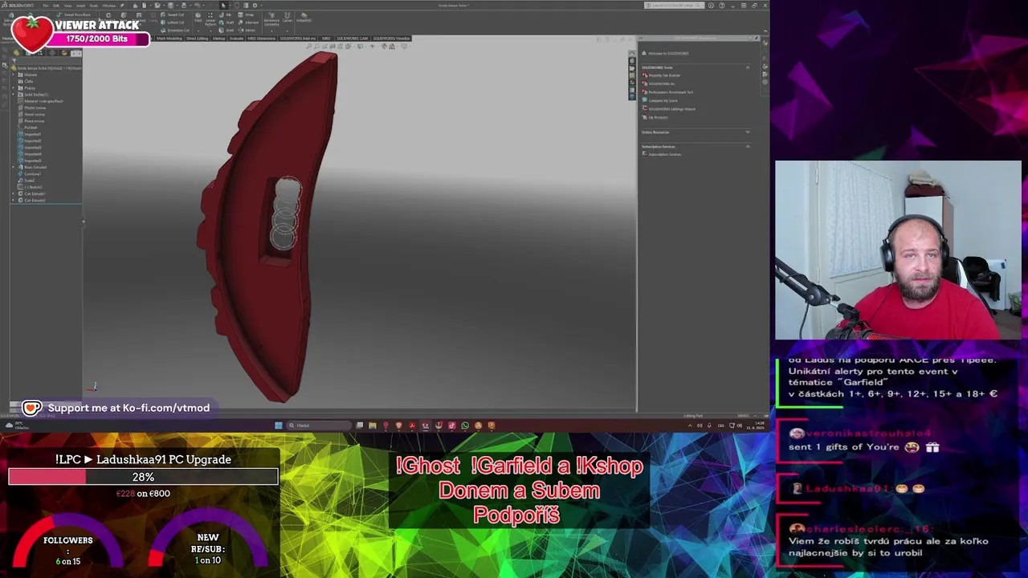Expand the Popisy tree node

[x=14, y=88]
